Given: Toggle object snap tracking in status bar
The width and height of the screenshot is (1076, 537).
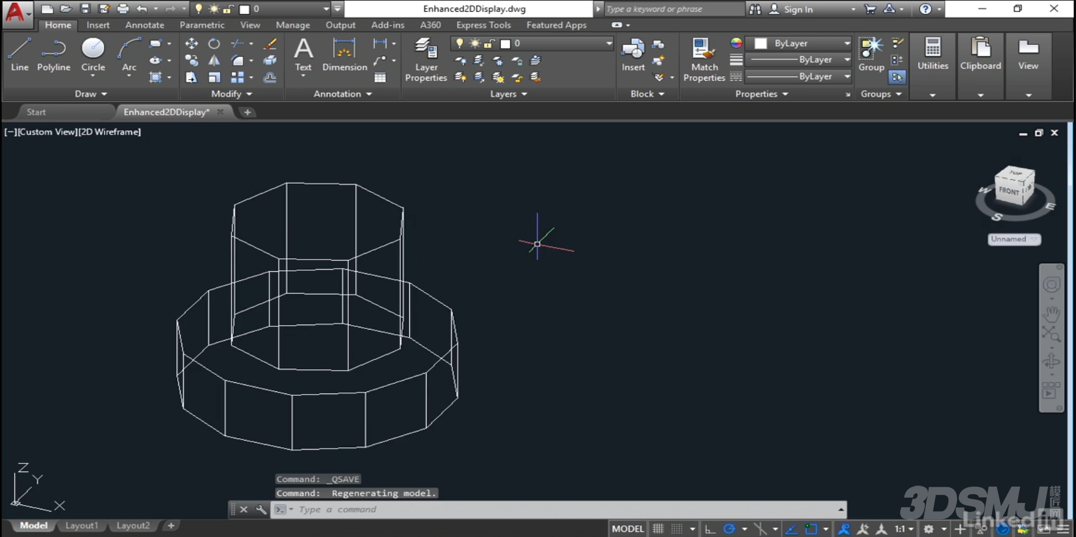Looking at the screenshot, I should coord(791,529).
